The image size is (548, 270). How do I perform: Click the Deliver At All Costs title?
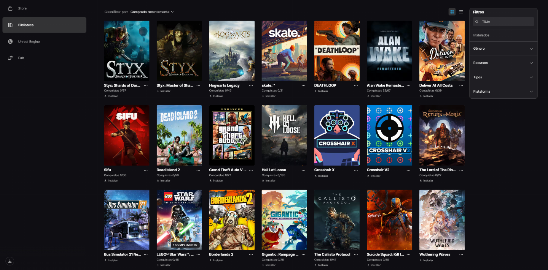436,85
